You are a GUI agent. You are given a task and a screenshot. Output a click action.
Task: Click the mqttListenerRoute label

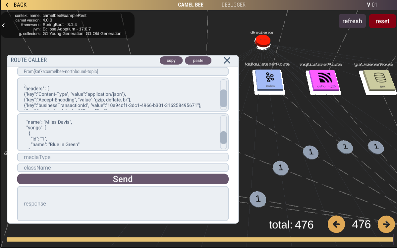pos(320,65)
